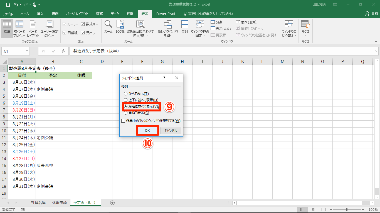Toggle the Formula Bar (数式バー) checkbox
The image size is (380, 213).
pos(83,24)
